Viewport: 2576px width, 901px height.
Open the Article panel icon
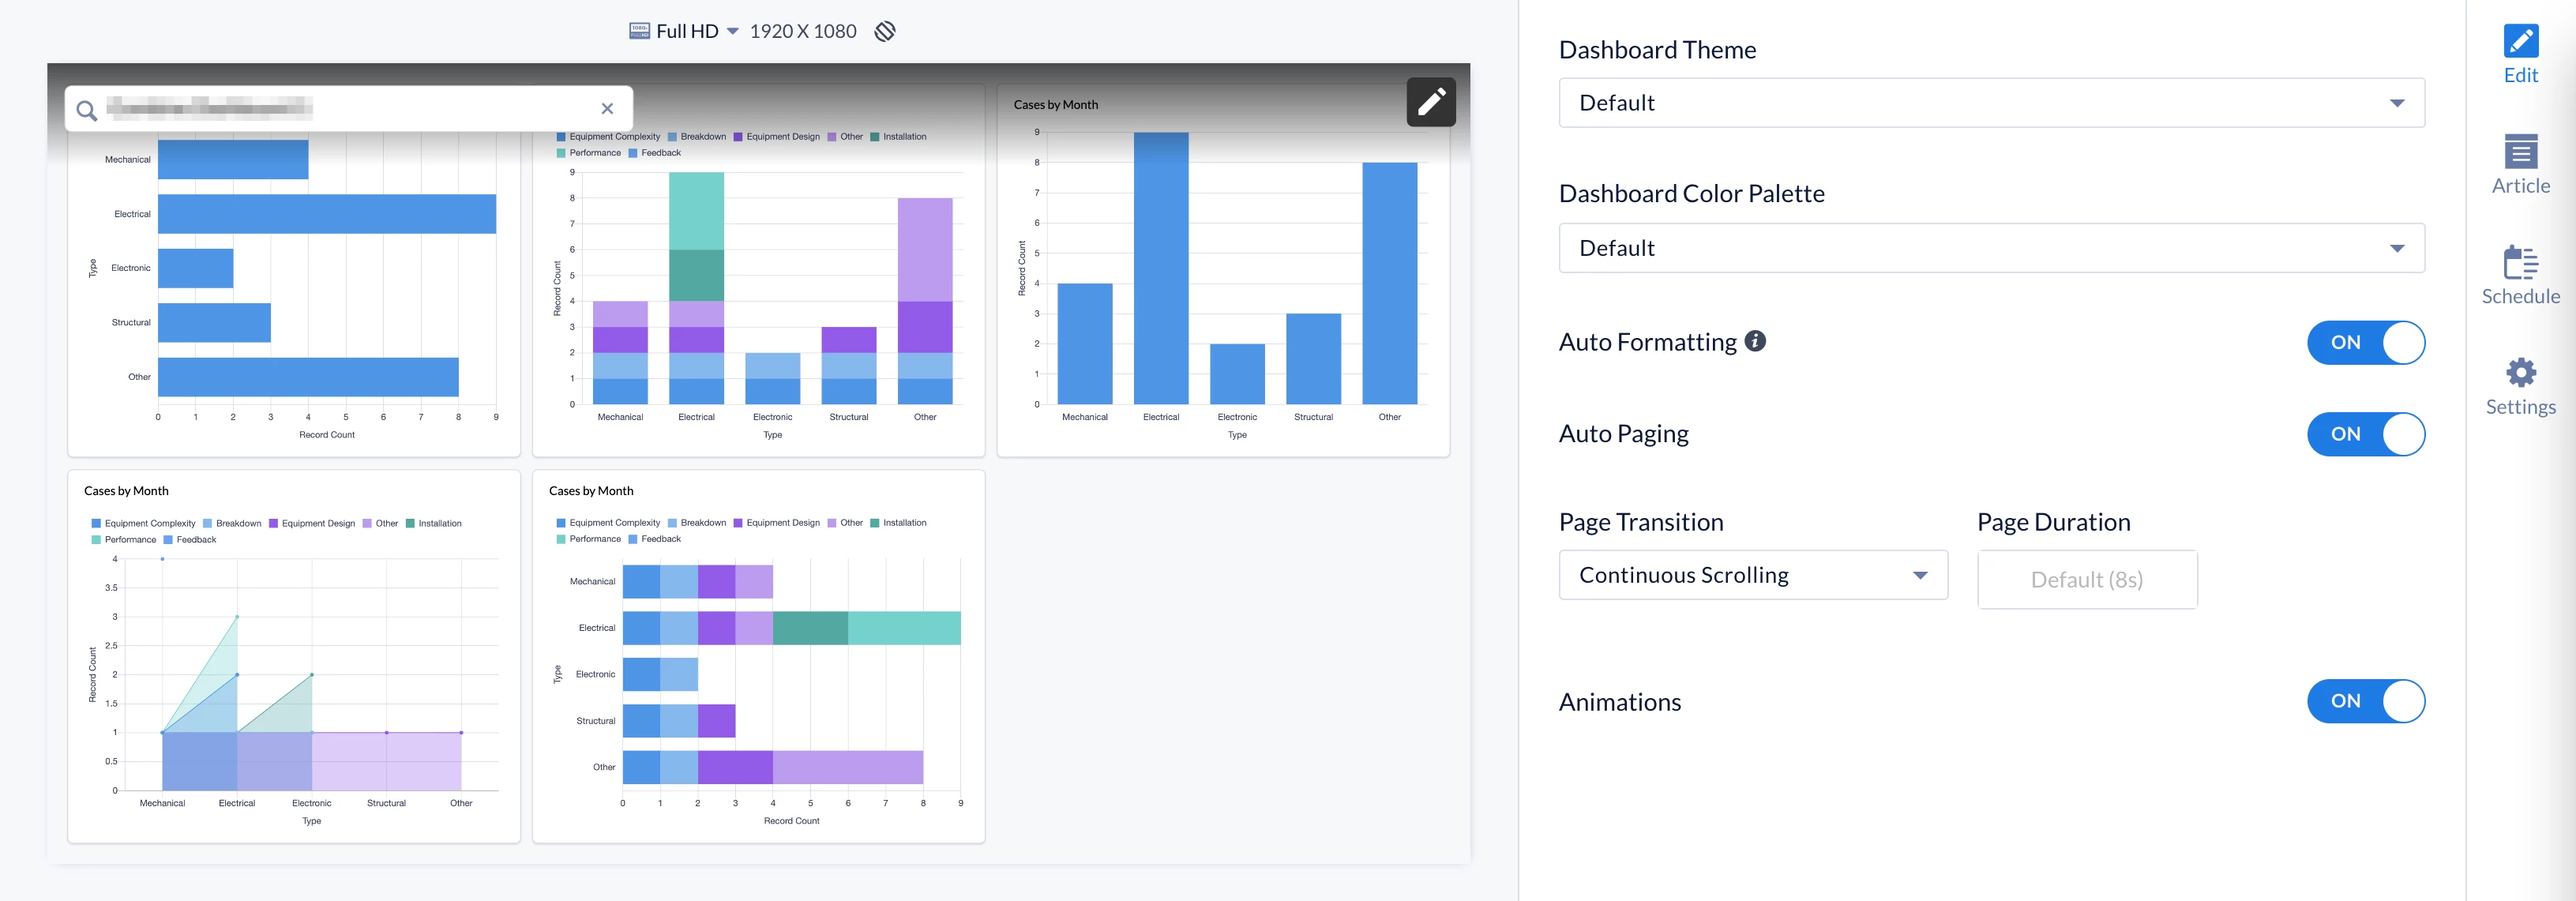click(x=2520, y=152)
